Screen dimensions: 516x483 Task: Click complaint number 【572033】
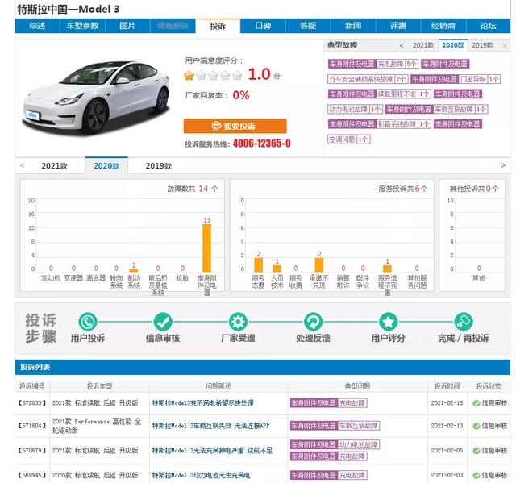pos(32,403)
